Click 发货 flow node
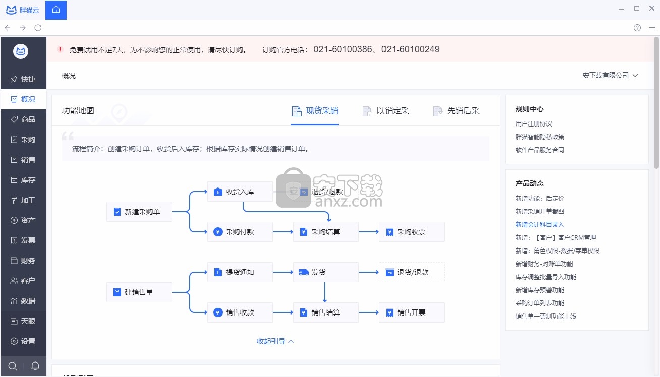 point(326,272)
